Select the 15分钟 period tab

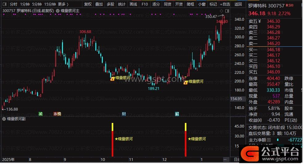click(50, 4)
